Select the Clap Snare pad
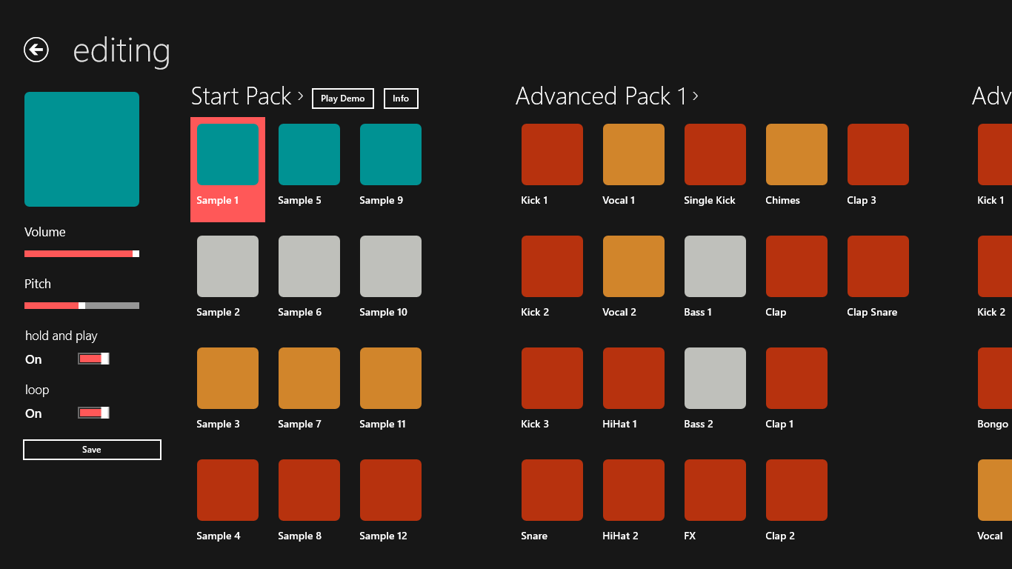 (x=878, y=266)
